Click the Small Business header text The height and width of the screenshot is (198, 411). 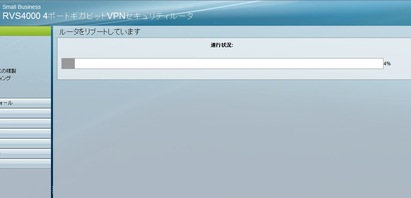pyautogui.click(x=22, y=7)
